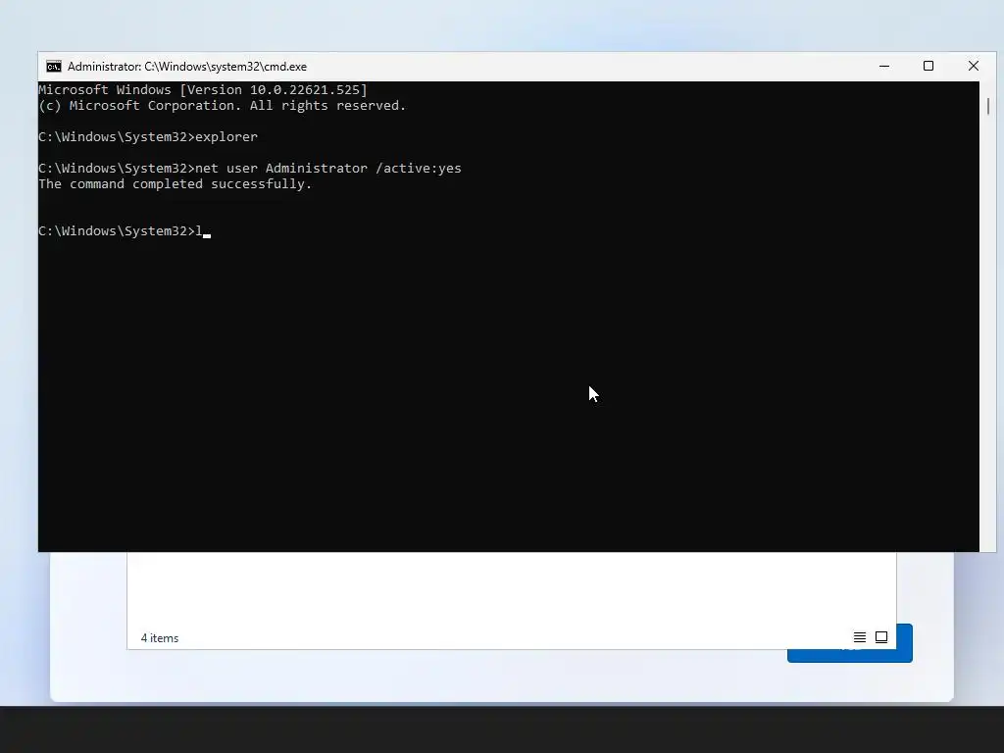The width and height of the screenshot is (1004, 753).
Task: Click the current command prompt input line
Action: [125, 231]
